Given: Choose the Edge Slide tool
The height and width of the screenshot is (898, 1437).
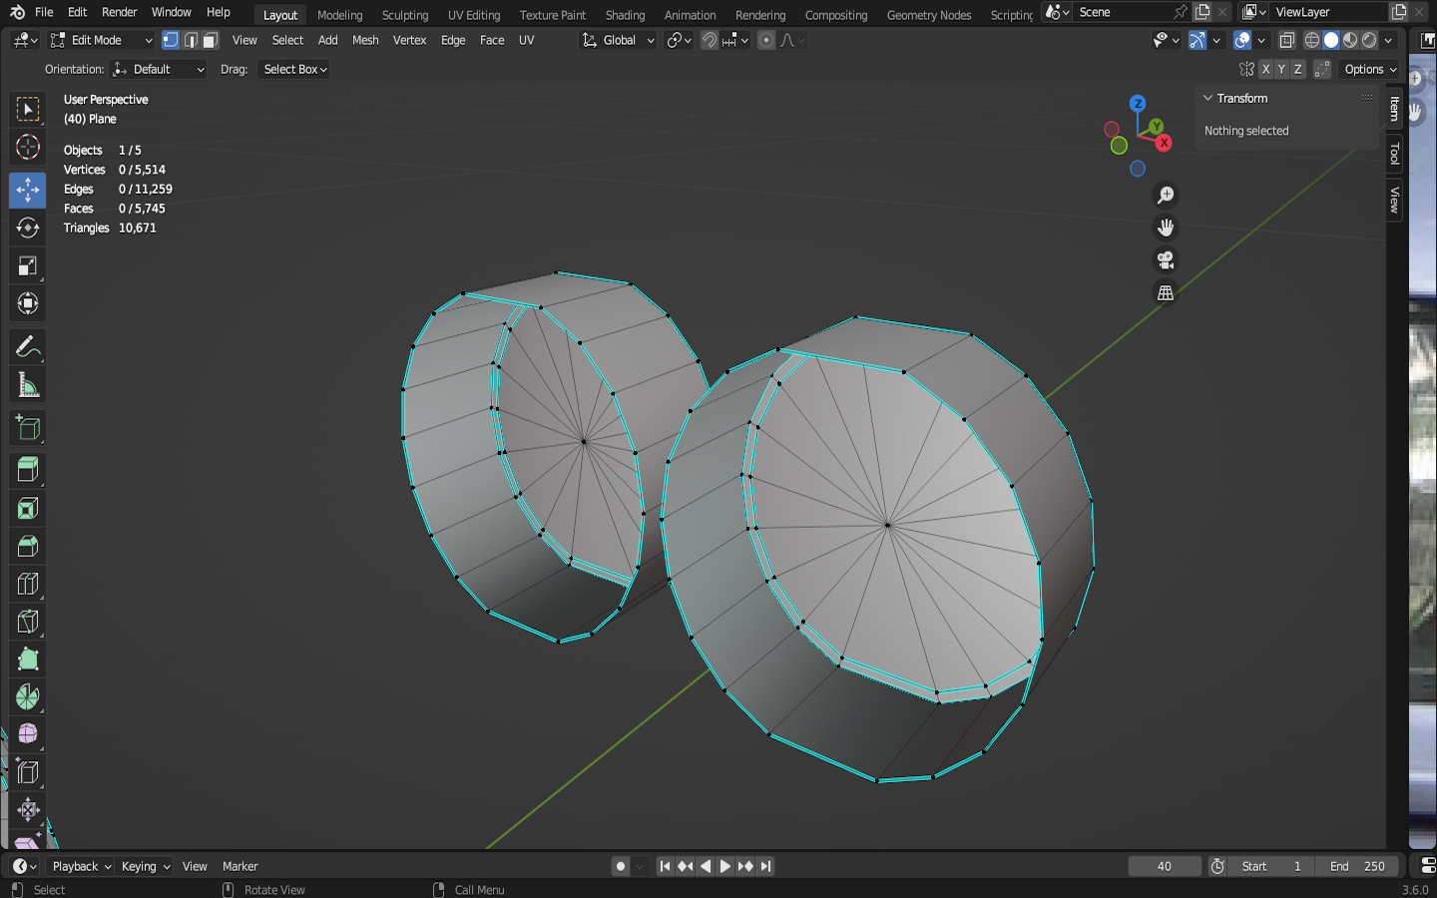Looking at the screenshot, I should [27, 772].
